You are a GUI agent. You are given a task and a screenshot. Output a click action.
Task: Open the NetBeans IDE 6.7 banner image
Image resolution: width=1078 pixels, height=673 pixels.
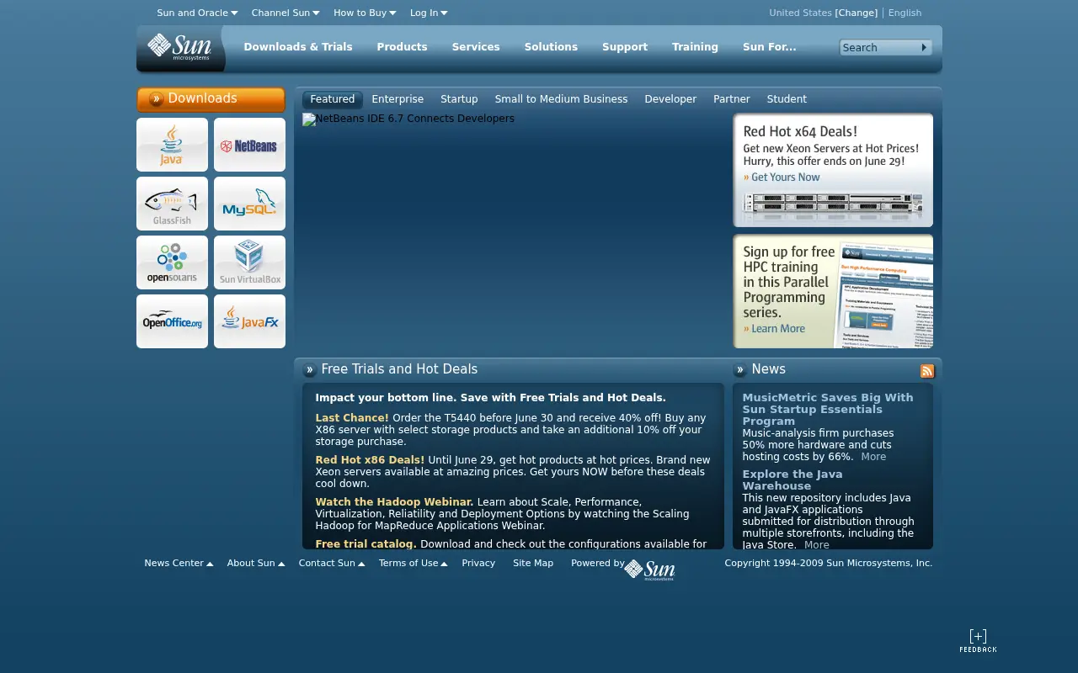(x=408, y=119)
